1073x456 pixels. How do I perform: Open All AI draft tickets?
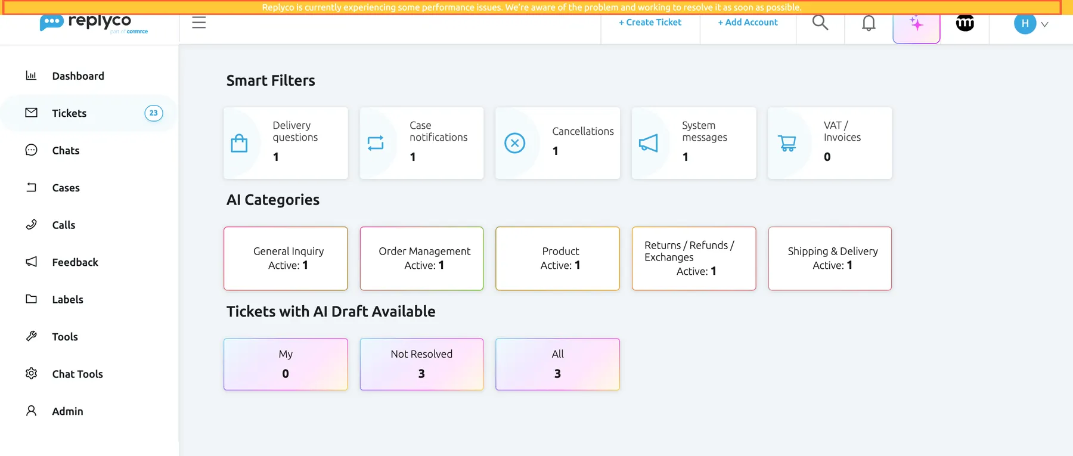557,364
